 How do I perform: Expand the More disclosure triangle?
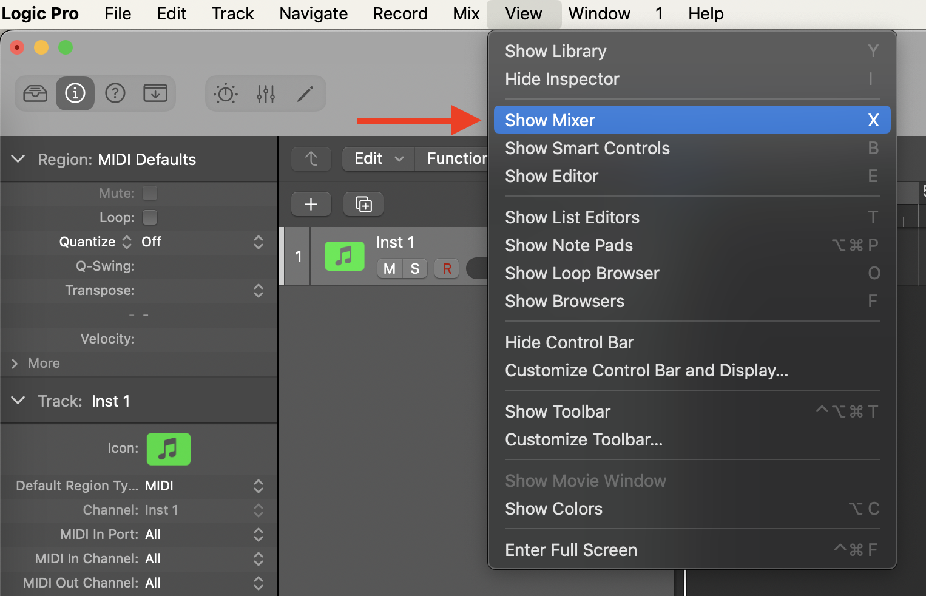click(15, 363)
